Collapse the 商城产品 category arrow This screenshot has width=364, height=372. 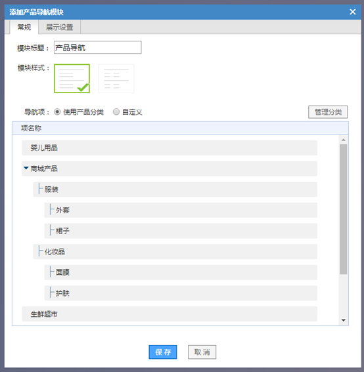tap(26, 168)
